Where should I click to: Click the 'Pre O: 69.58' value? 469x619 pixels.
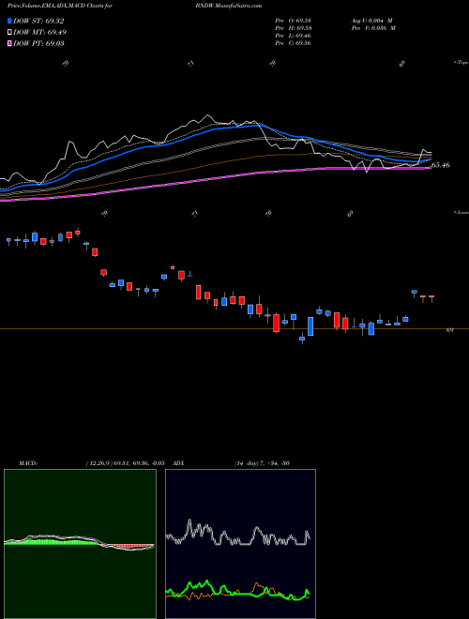tap(293, 21)
